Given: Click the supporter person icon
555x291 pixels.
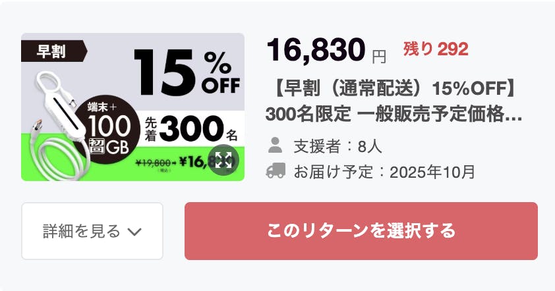Looking at the screenshot, I should 276,145.
